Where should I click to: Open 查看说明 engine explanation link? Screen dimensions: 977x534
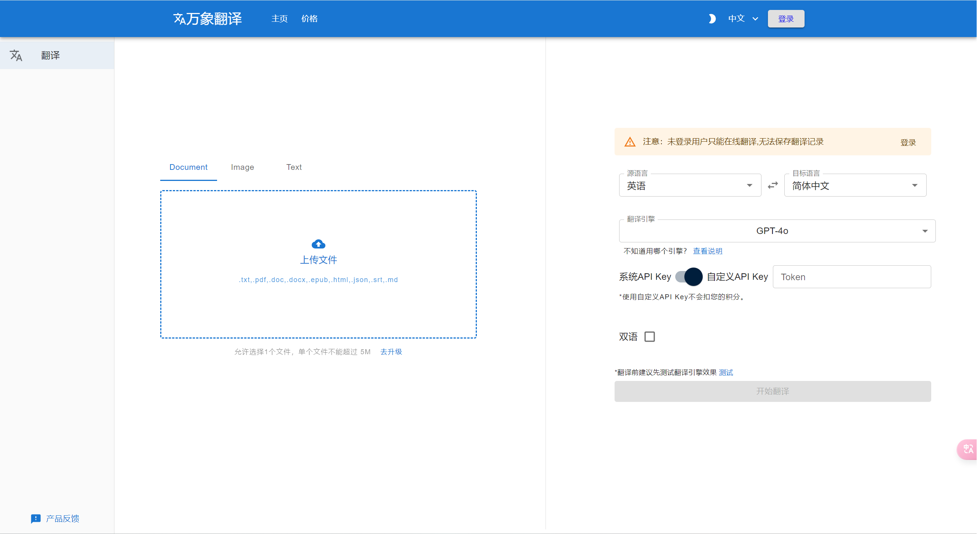(x=708, y=251)
